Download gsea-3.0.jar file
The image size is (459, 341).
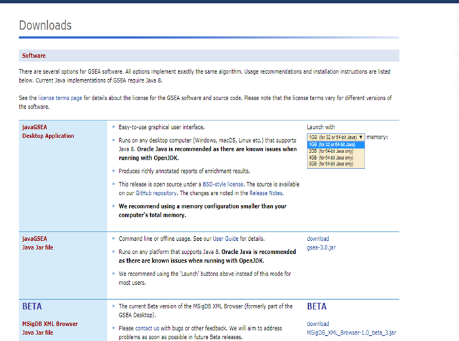[x=321, y=243]
